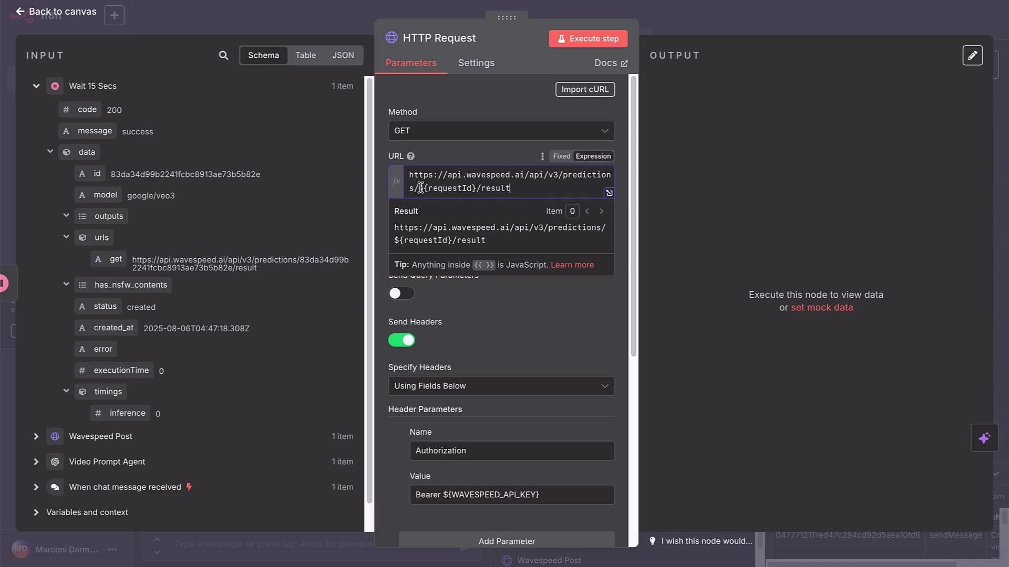
Task: Click the panel drag handle dots
Action: 507,17
